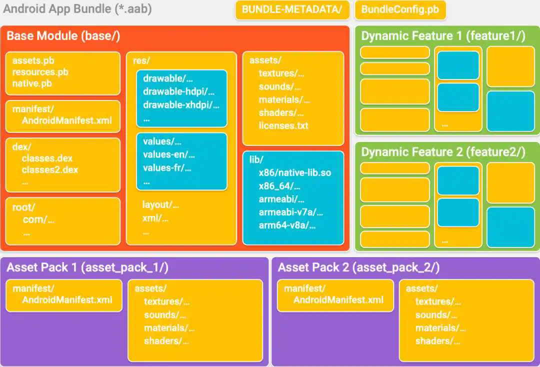Click x86/native-lib.so in lib/ box
540x367 pixels.
tap(295, 173)
